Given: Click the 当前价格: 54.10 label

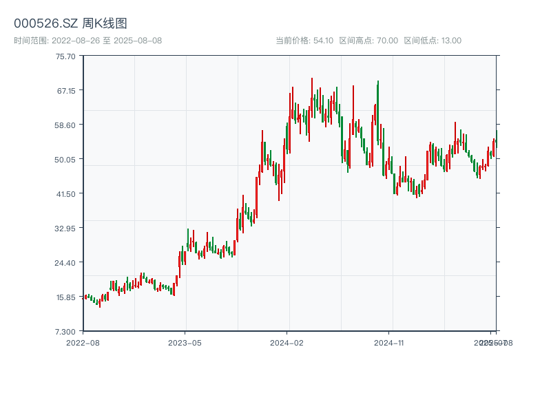Looking at the screenshot, I should coord(304,41).
